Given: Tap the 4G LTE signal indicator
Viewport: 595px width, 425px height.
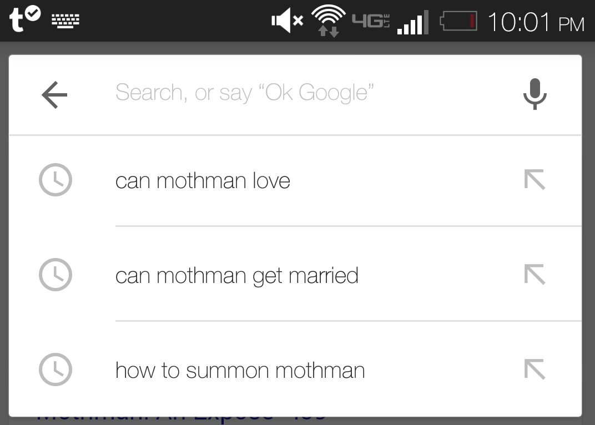Looking at the screenshot, I should click(x=371, y=21).
